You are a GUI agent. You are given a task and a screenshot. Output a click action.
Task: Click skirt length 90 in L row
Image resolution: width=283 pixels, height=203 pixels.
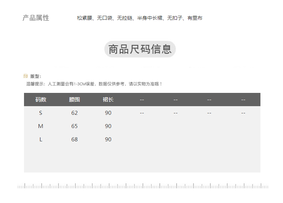(108, 140)
